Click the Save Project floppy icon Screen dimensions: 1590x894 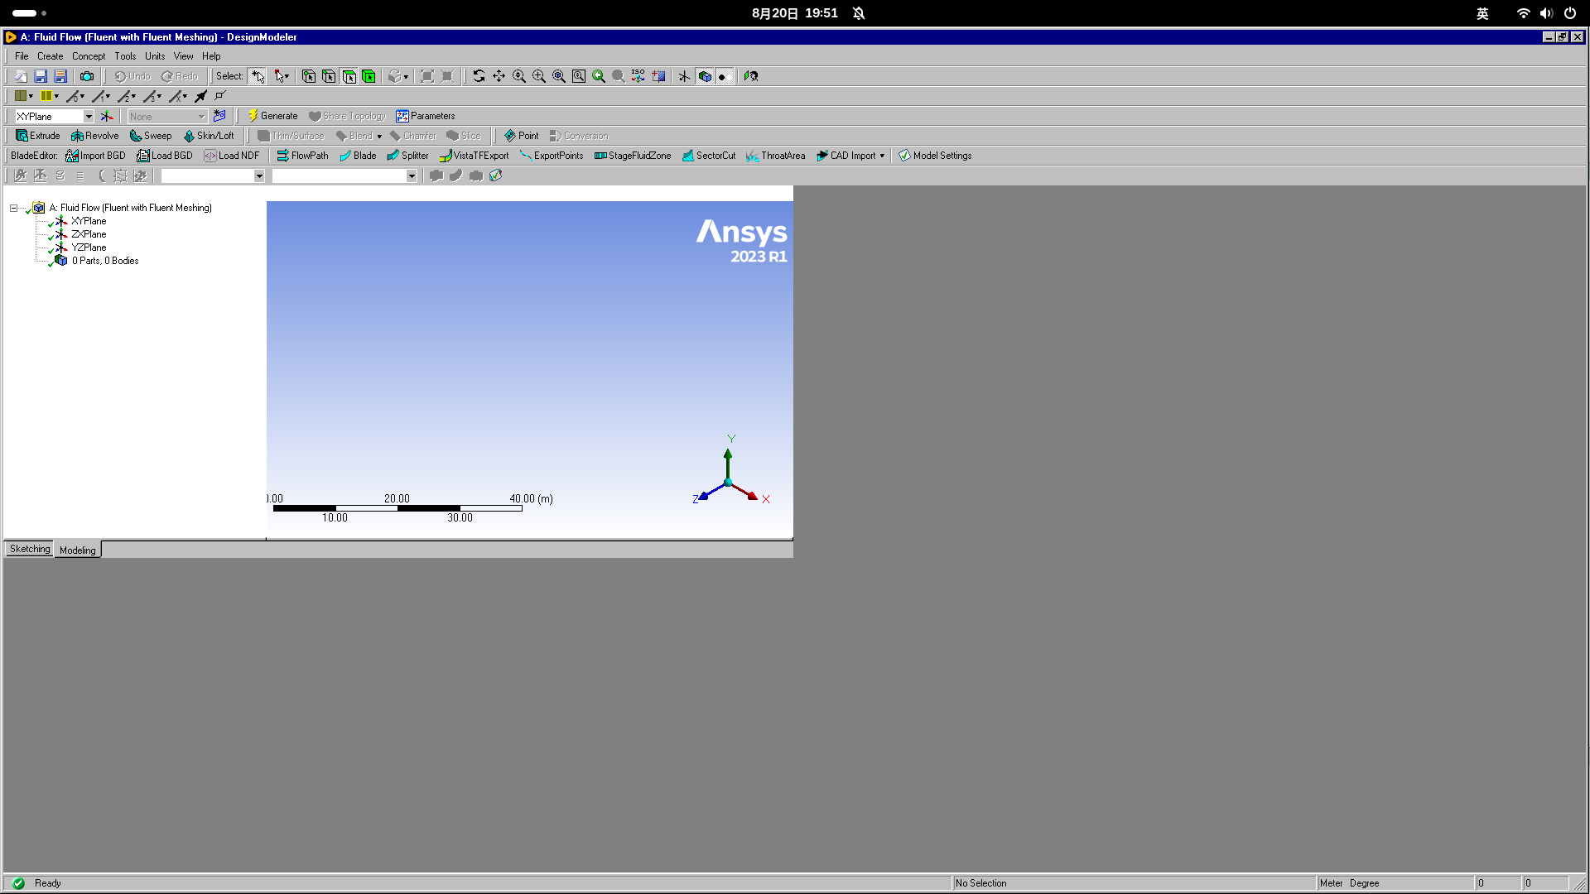(41, 76)
